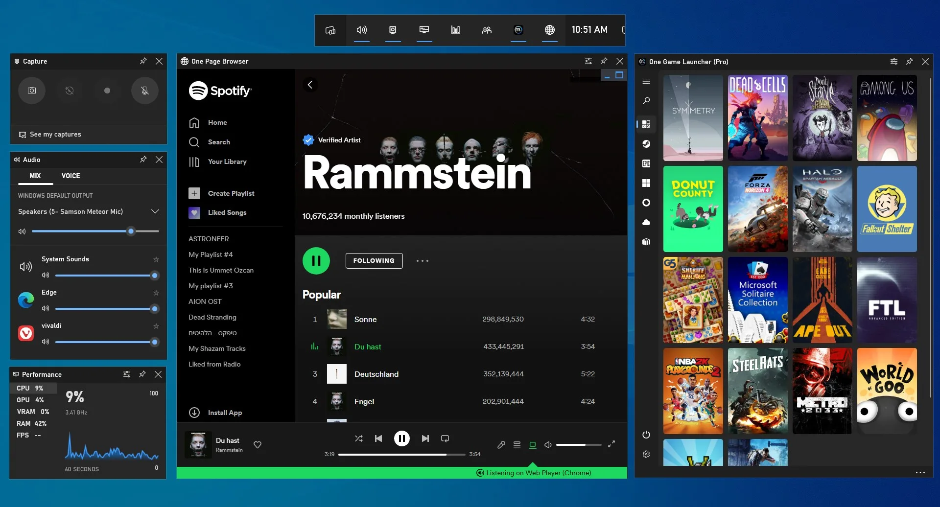
Task: Favorite the System Sounds star
Action: [x=156, y=259]
